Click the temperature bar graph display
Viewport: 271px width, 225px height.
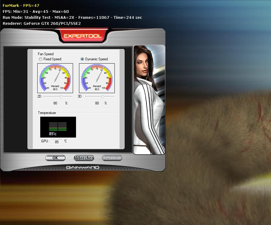click(x=58, y=127)
